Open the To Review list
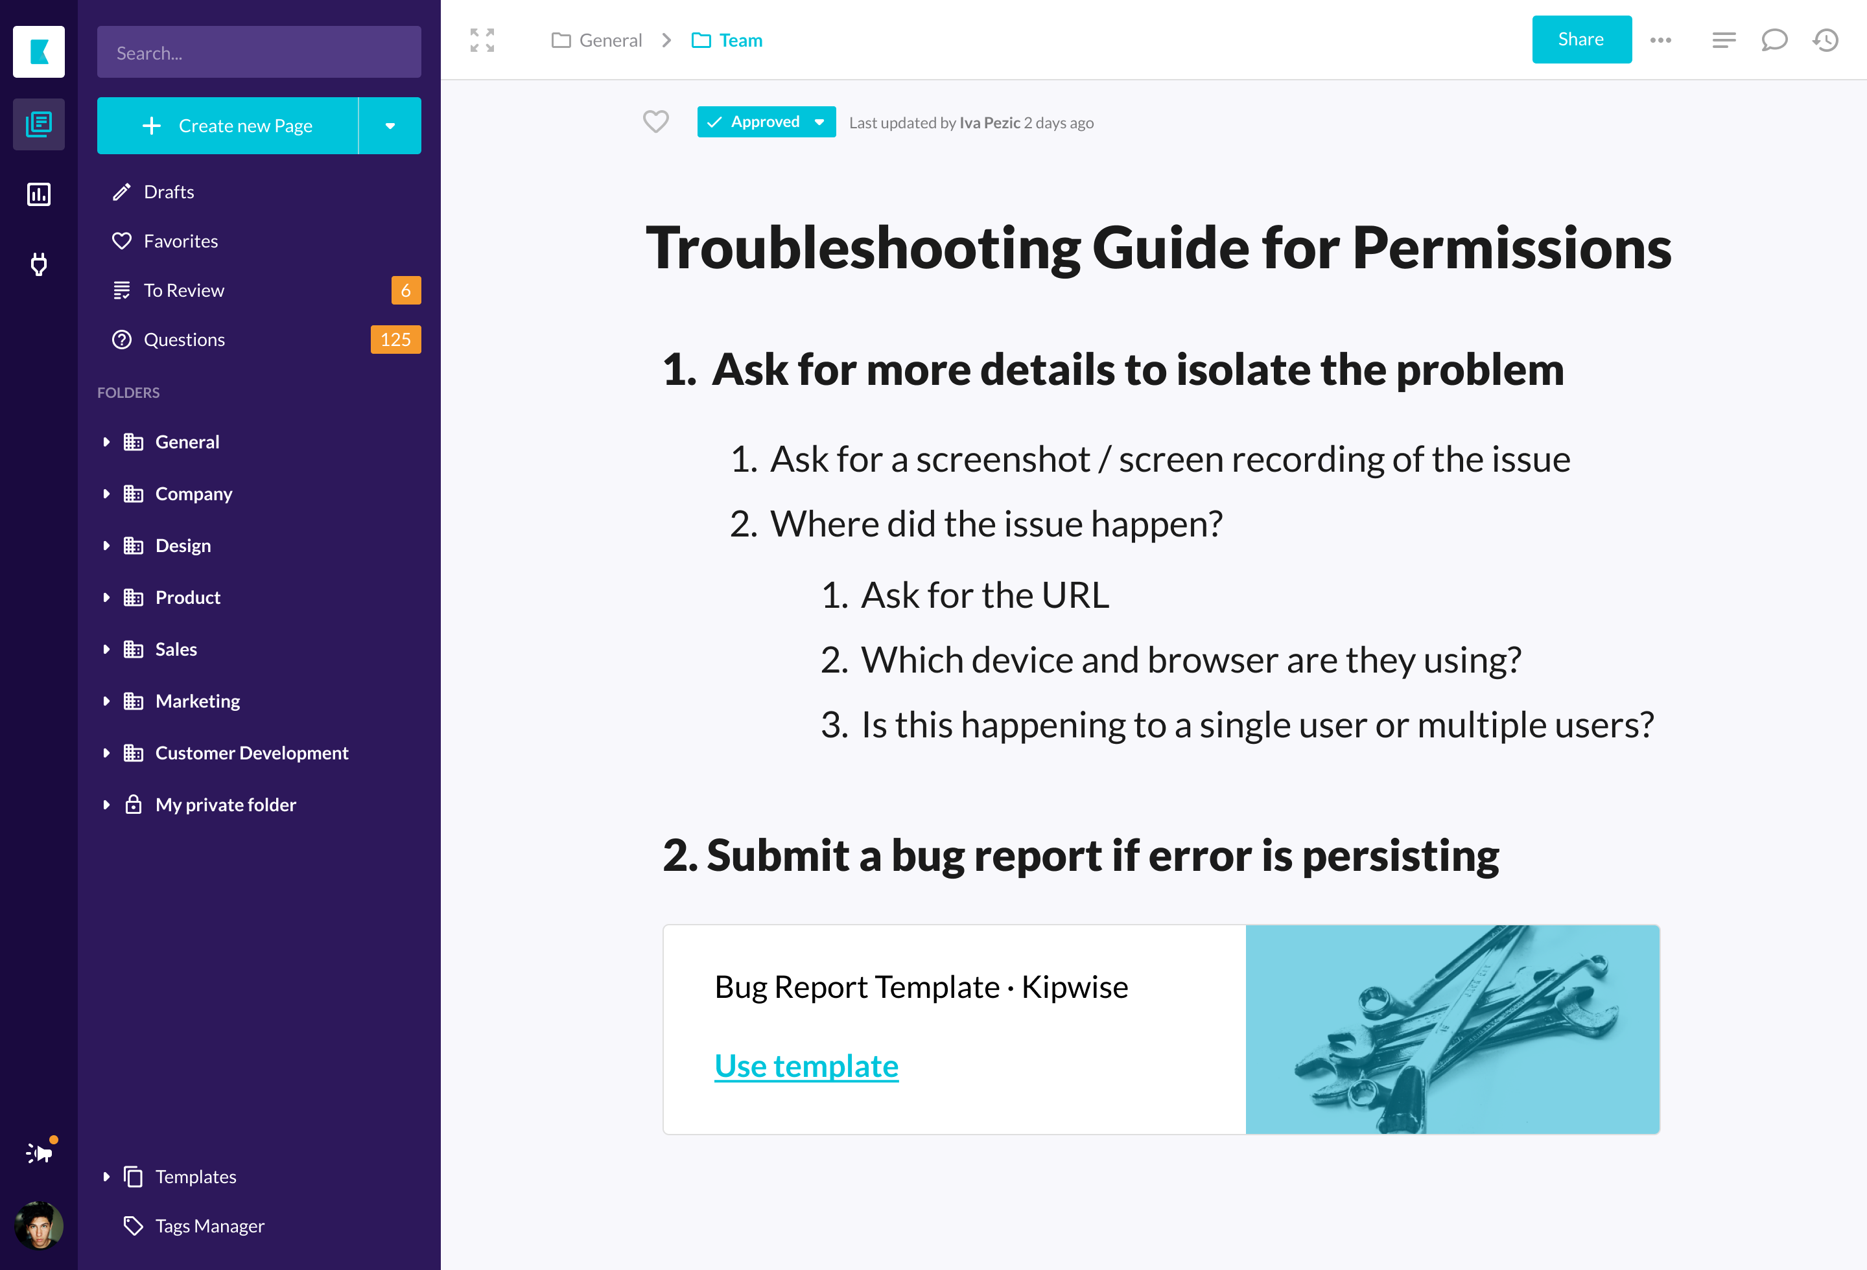 [x=184, y=290]
